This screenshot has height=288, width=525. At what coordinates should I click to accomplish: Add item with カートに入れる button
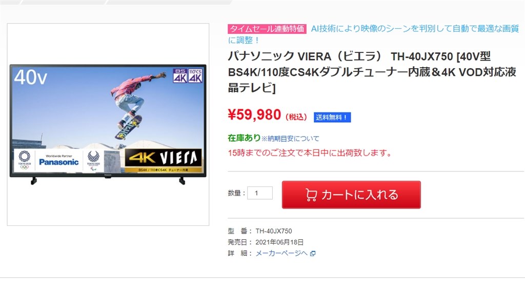pos(351,195)
